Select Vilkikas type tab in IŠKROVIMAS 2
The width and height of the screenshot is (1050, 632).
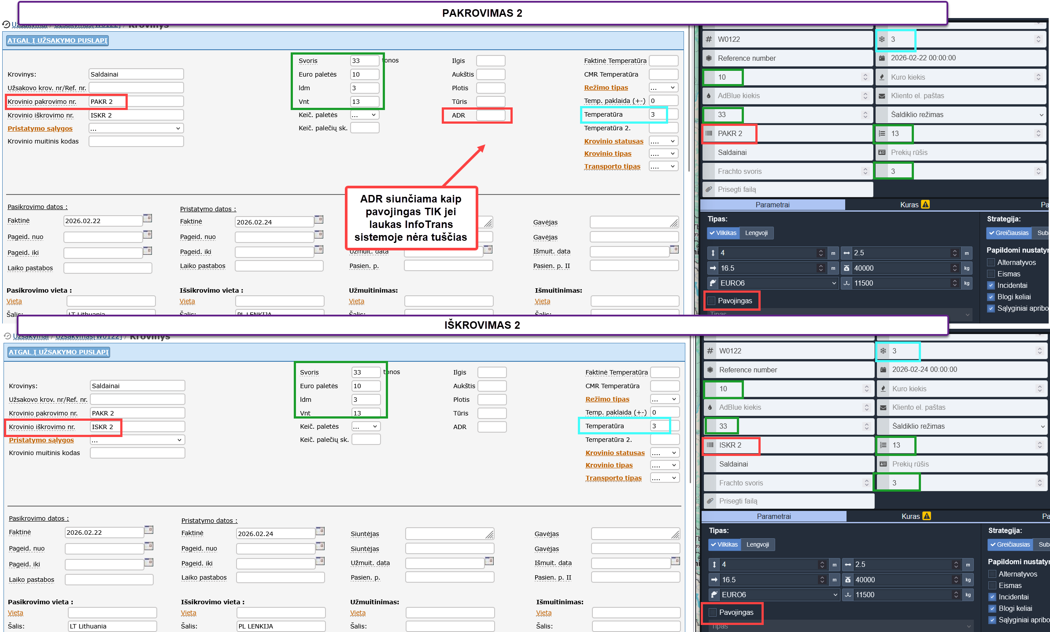tap(724, 544)
